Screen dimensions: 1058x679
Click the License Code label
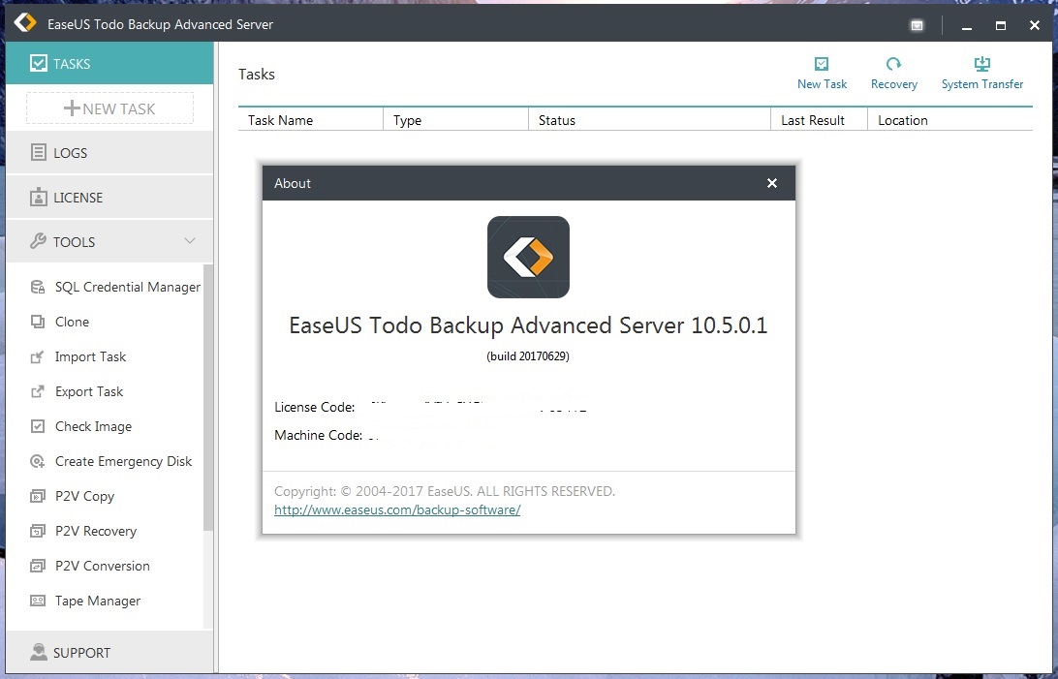tap(315, 407)
